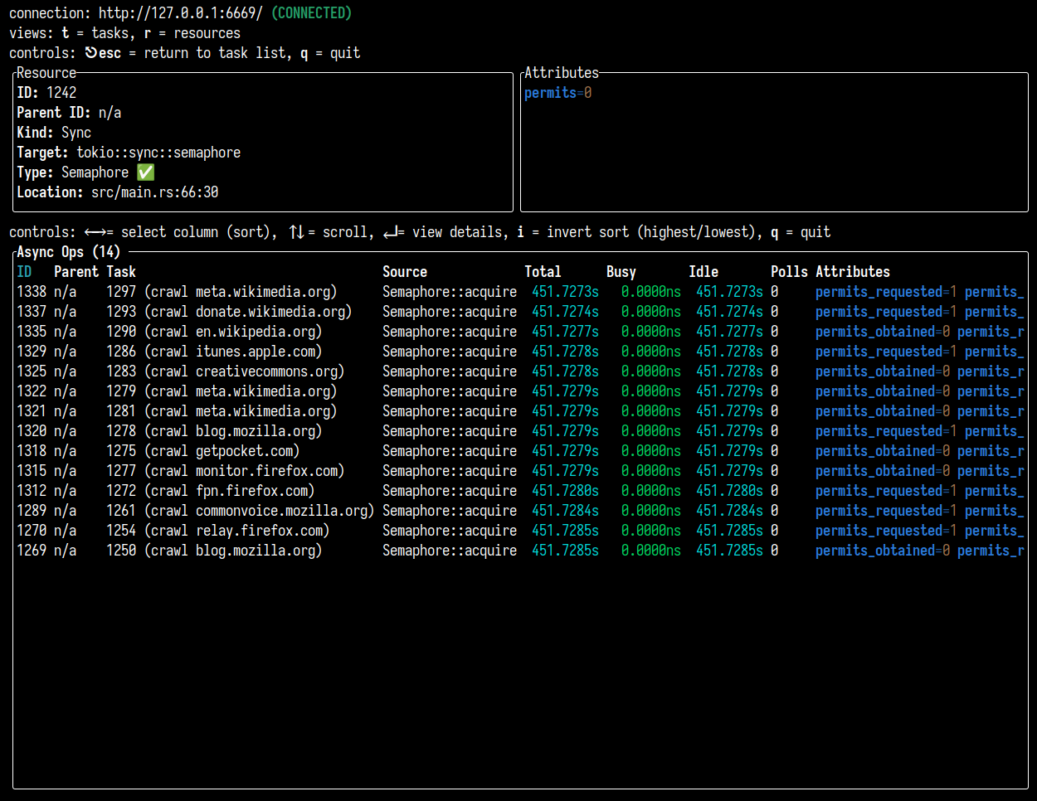Select async op row with ID 1329
Viewport: 1037px width, 801px height.
(x=520, y=352)
